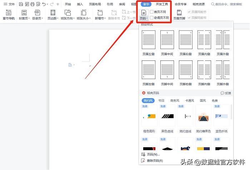Choose the 页眉中间 preset style
Image resolution: width=250 pixels, height=170 pixels.
(x=167, y=43)
